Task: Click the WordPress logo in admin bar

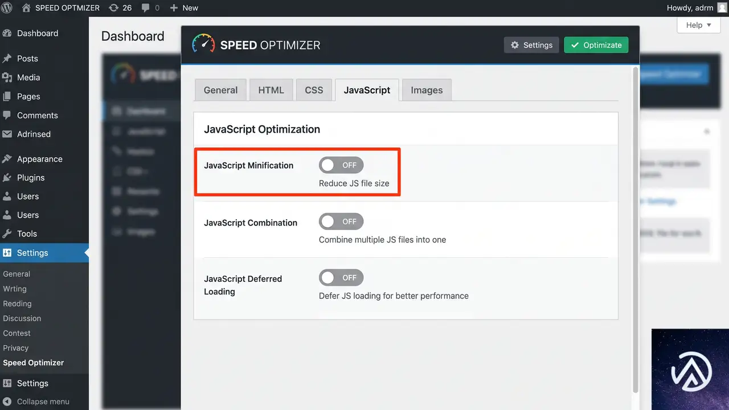Action: [x=7, y=8]
